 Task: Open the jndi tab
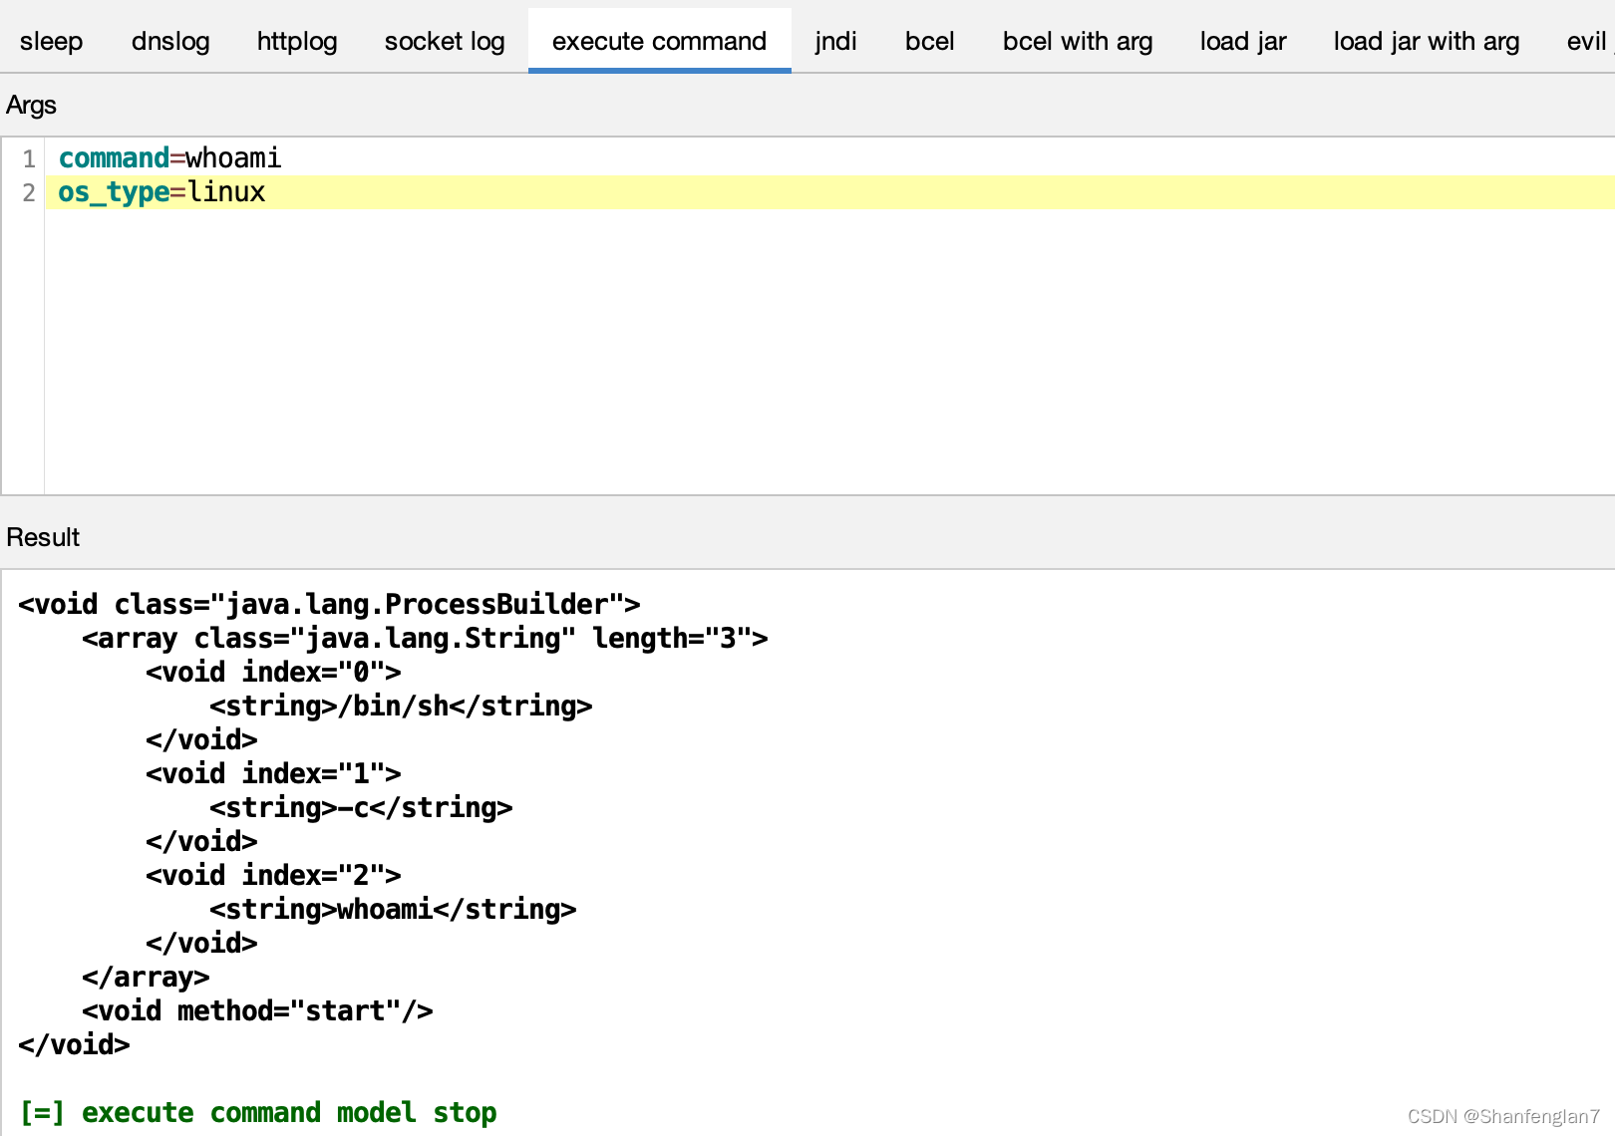click(x=835, y=41)
